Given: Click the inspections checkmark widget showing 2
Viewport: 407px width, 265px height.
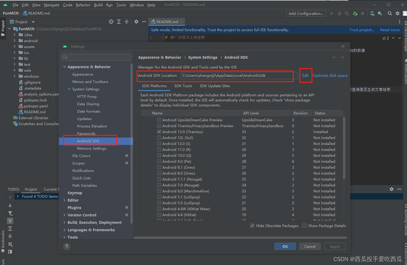Looking at the screenshot, I should pyautogui.click(x=386, y=38).
